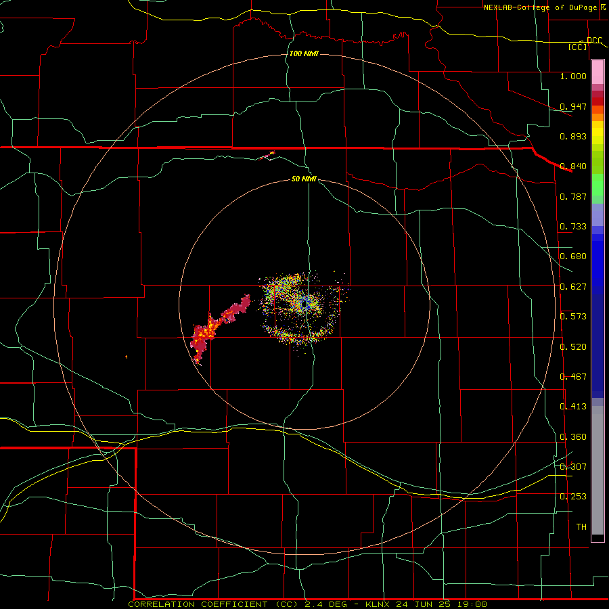Click the NEXLAB-College of DuPage credit text
Viewport: 609px width, 609px height.
[540, 7]
